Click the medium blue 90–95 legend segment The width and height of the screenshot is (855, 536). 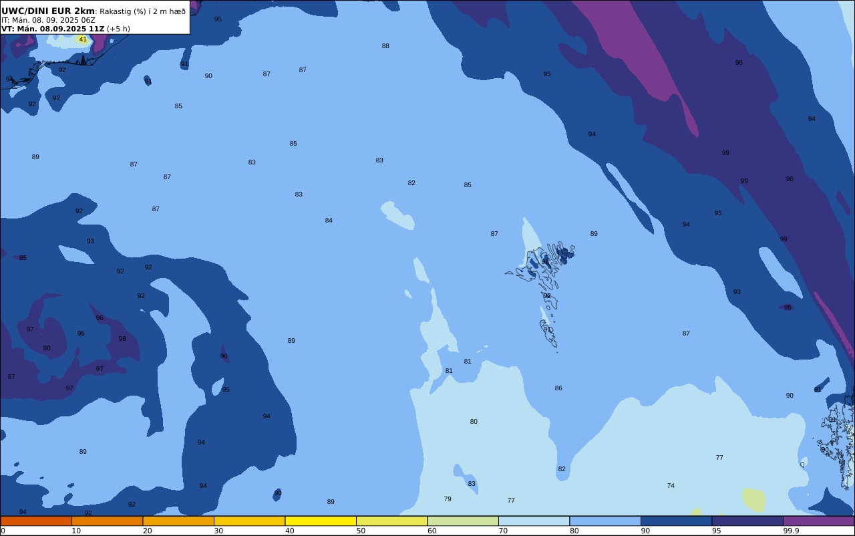[x=676, y=521]
